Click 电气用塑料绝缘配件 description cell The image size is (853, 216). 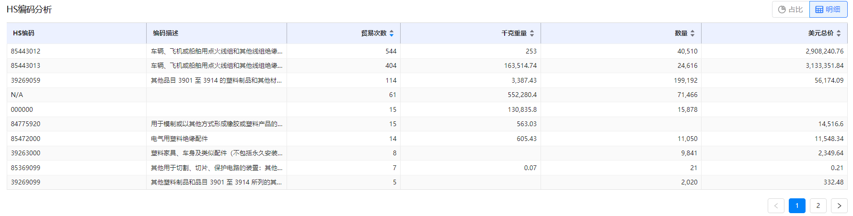[180, 139]
